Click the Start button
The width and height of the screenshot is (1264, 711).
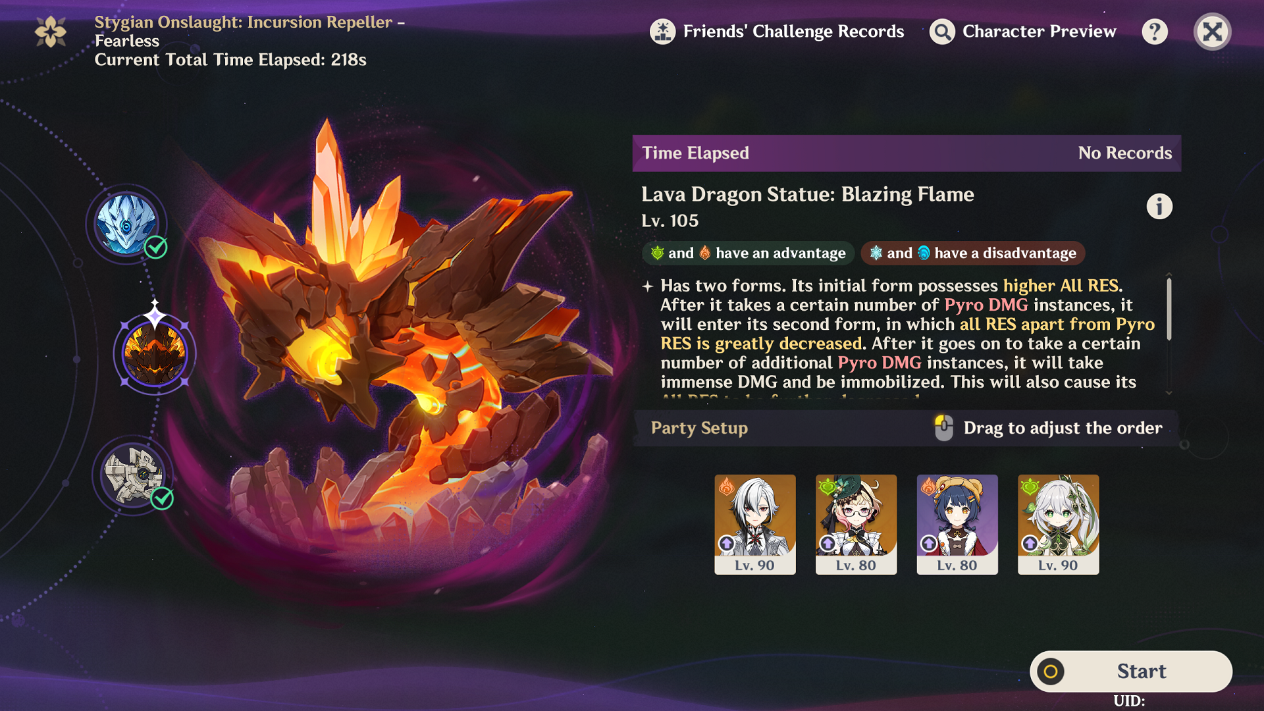point(1131,671)
